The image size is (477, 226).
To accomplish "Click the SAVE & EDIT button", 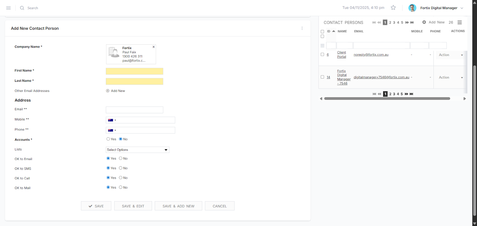I will [133, 206].
